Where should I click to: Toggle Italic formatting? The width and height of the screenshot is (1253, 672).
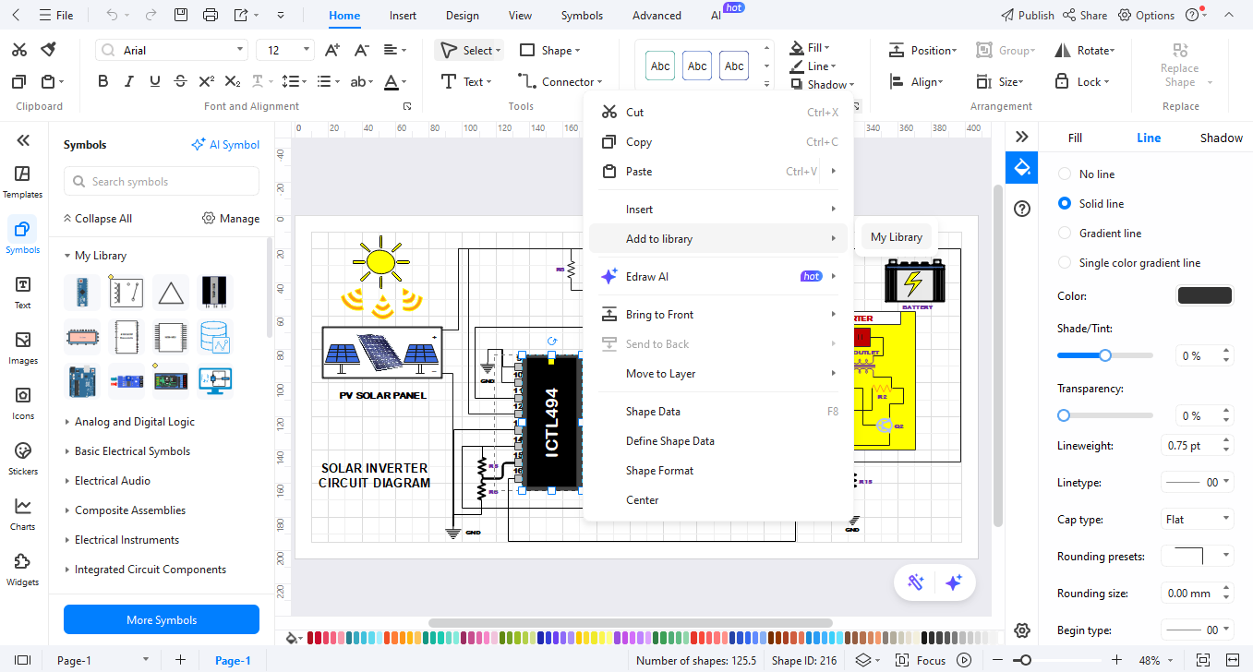[x=129, y=81]
